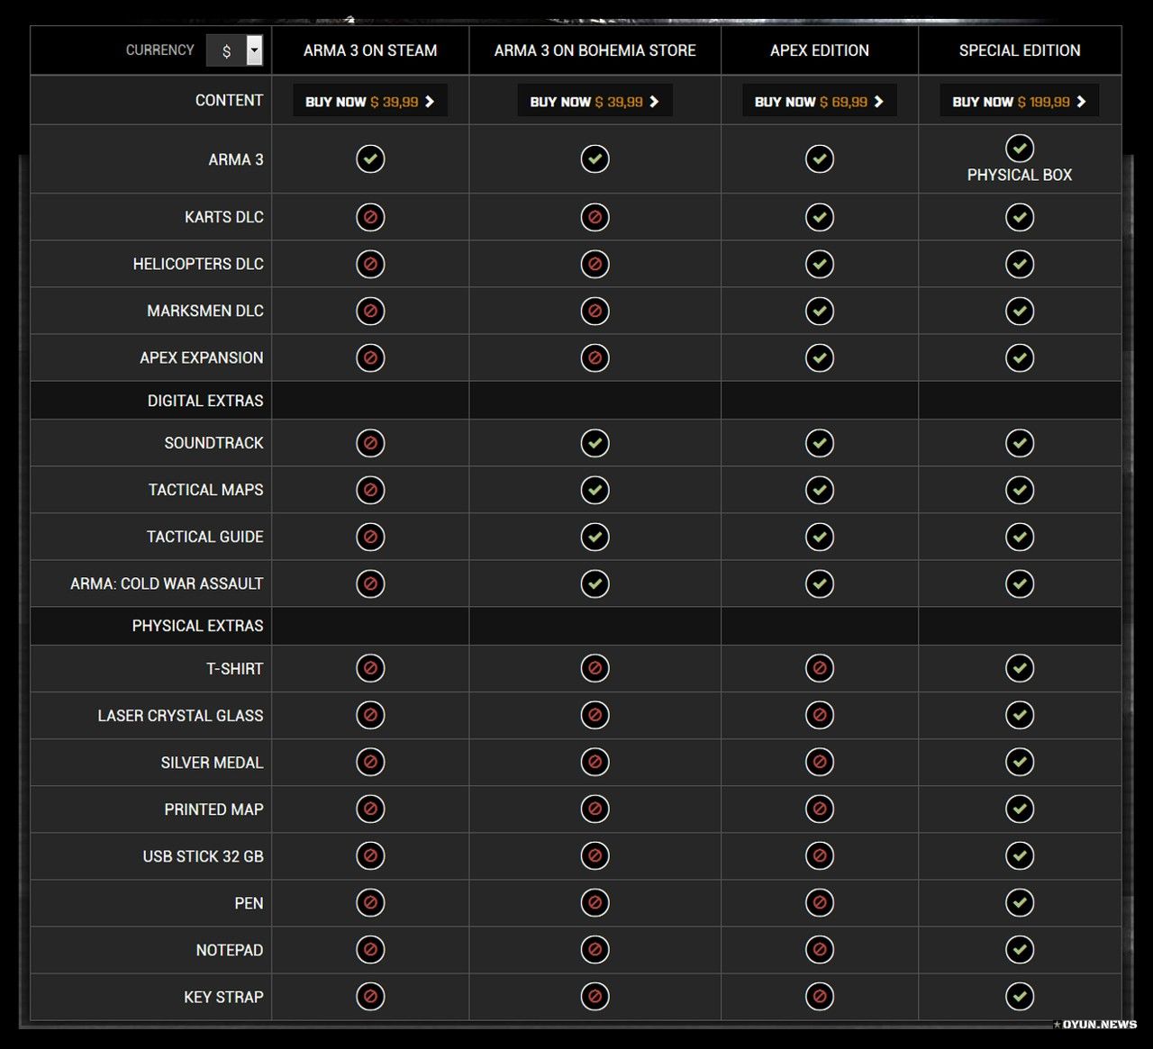Image resolution: width=1153 pixels, height=1049 pixels.
Task: Click Tactical Guide checkmark under Bohemia Store
Action: [595, 537]
